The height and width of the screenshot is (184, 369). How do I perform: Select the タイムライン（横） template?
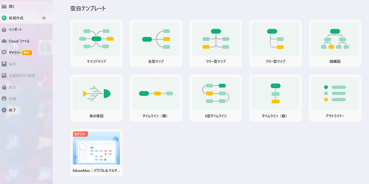pyautogui.click(x=156, y=98)
